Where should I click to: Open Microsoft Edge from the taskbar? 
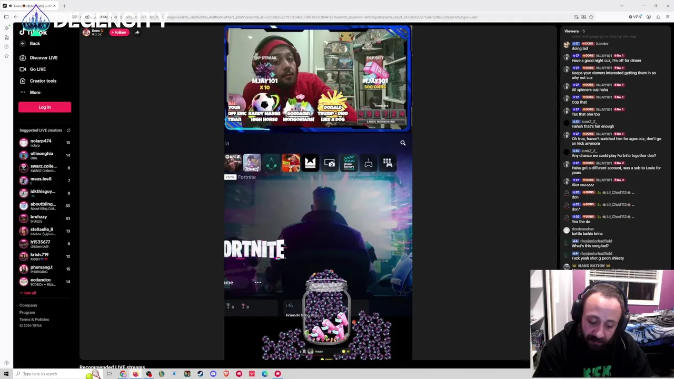coord(264,374)
